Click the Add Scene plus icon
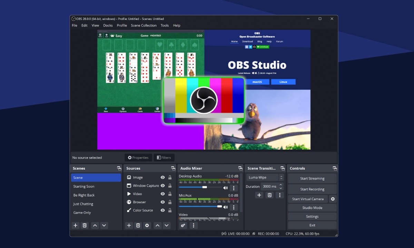 click(75, 225)
